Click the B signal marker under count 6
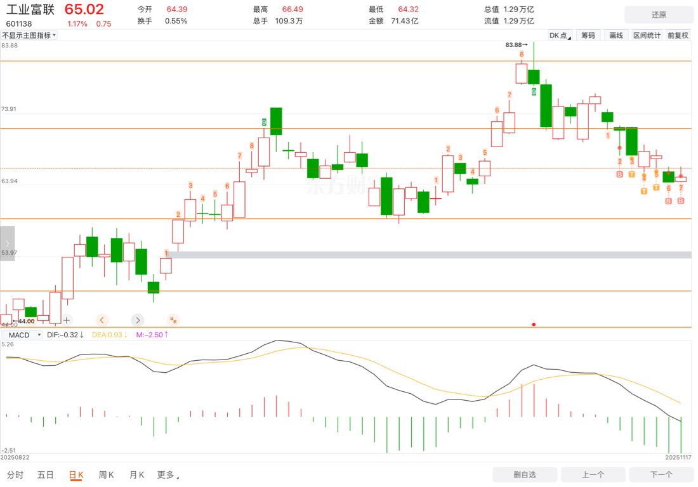 [669, 201]
